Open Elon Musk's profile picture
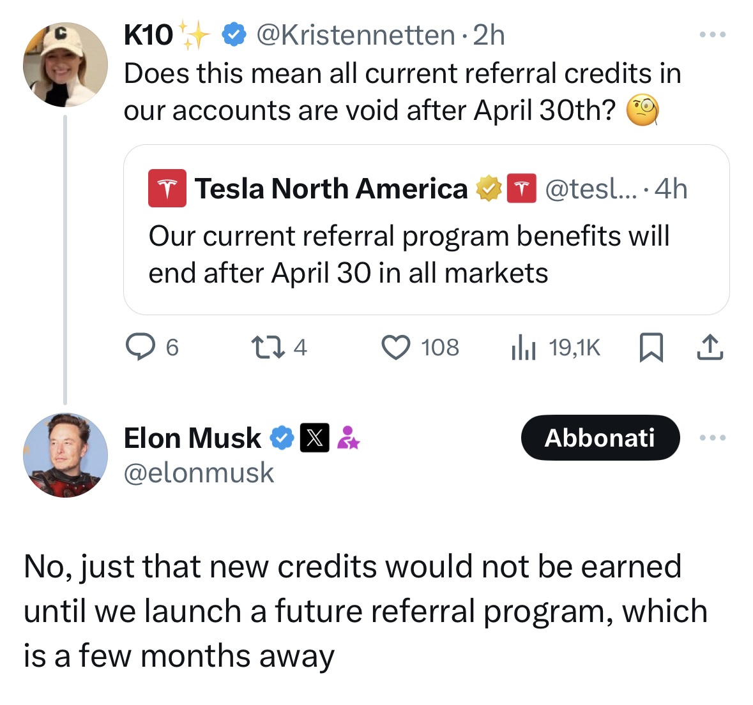753x705 pixels. pyautogui.click(x=65, y=455)
